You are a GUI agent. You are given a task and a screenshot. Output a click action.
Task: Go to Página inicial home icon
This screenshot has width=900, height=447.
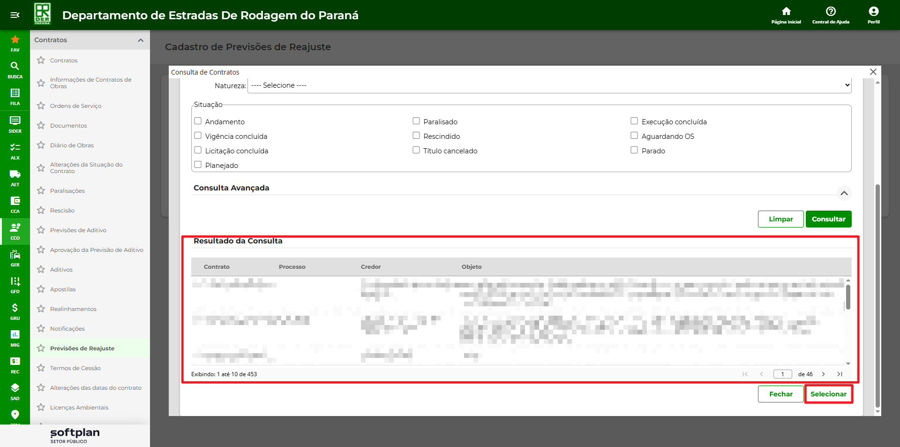pyautogui.click(x=786, y=15)
